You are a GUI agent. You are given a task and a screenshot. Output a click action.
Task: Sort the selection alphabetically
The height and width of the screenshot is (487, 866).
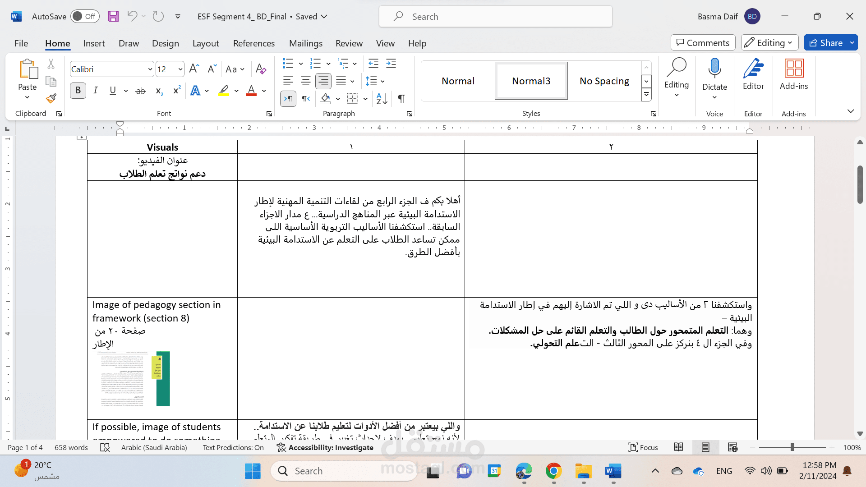pos(382,98)
